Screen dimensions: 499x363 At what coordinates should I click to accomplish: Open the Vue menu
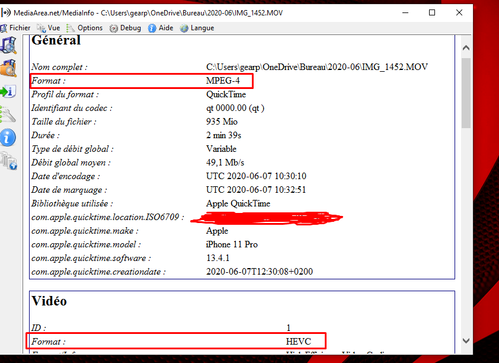[x=49, y=28]
